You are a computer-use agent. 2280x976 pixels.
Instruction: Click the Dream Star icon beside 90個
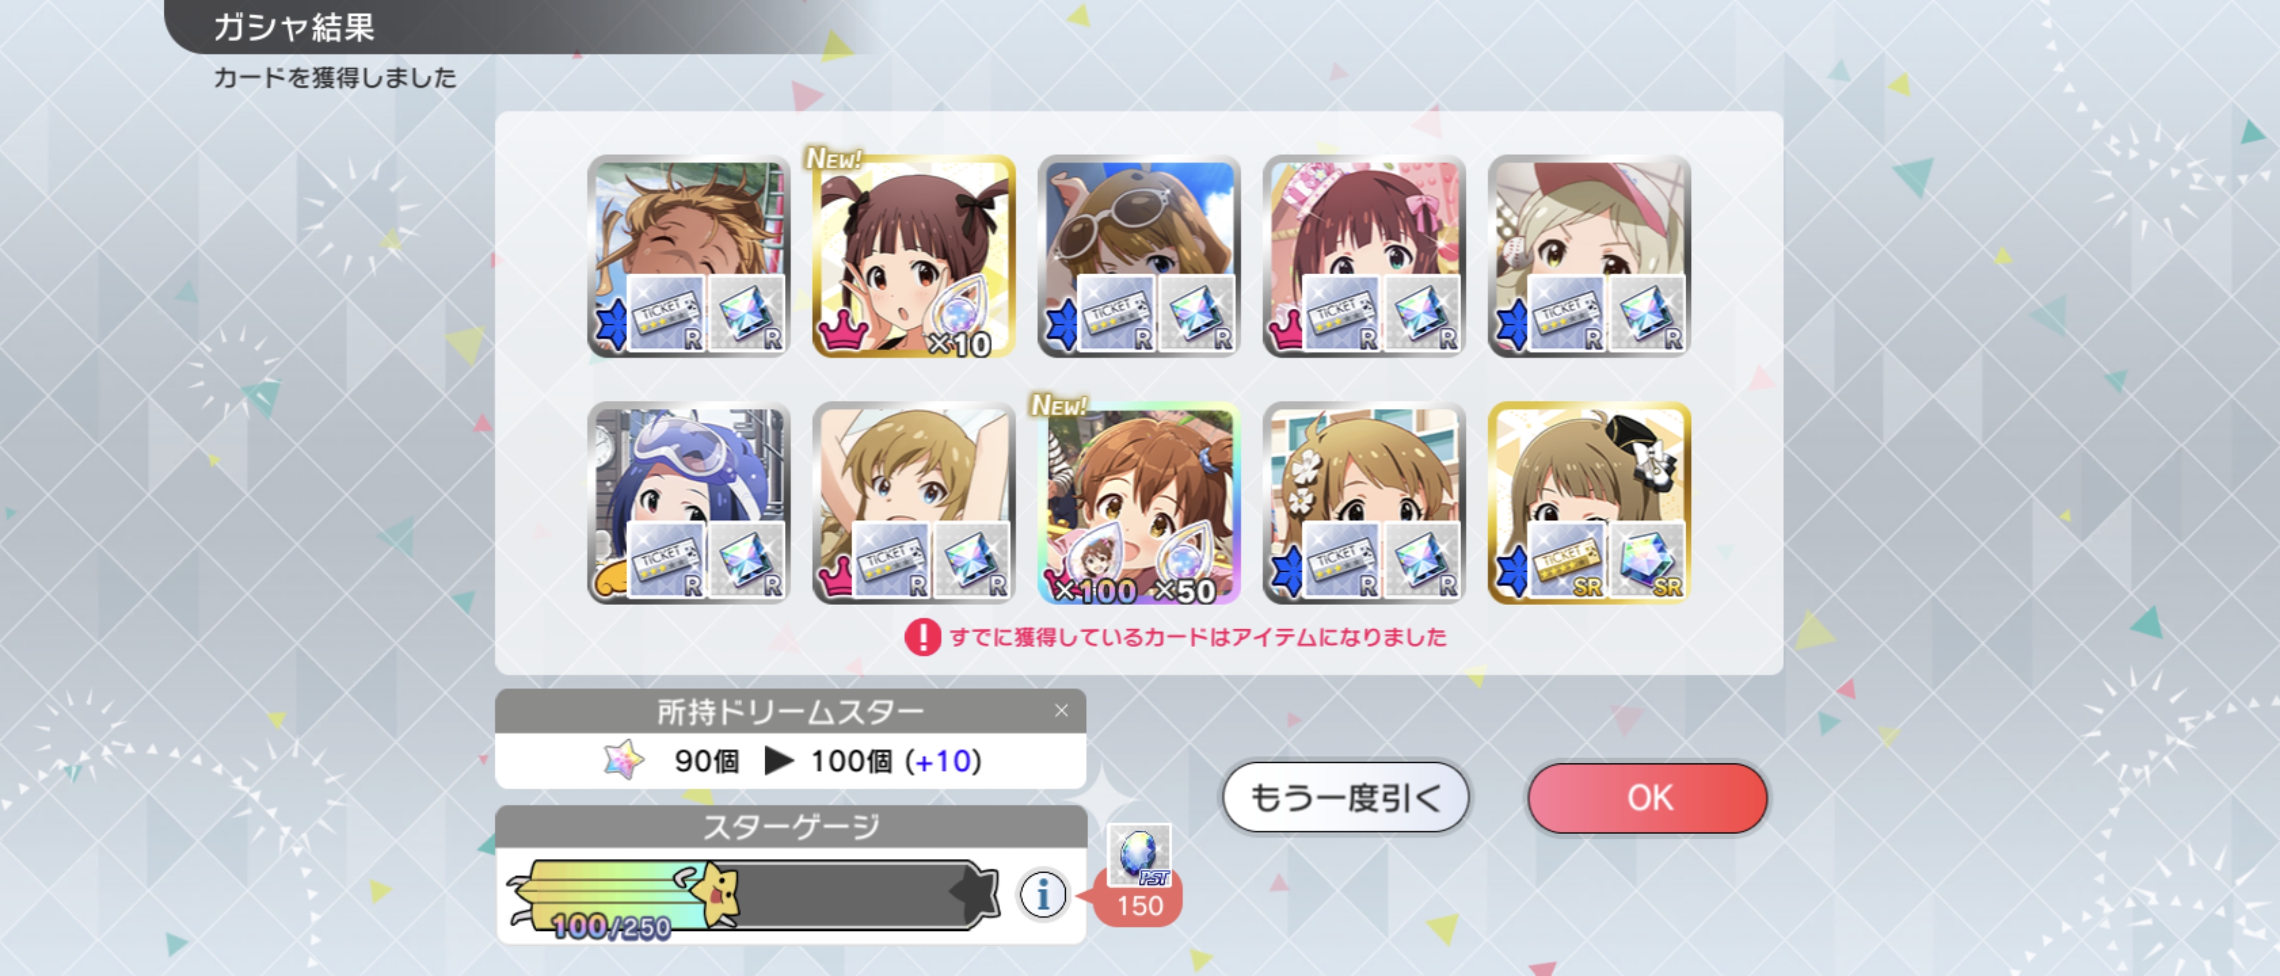pos(624,759)
